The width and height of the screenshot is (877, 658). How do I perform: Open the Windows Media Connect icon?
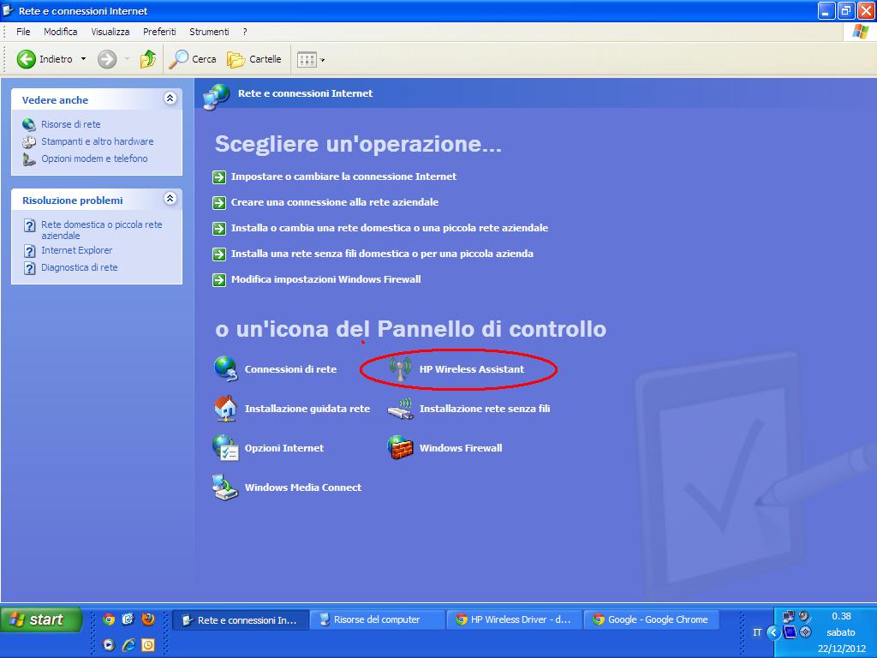tap(225, 488)
